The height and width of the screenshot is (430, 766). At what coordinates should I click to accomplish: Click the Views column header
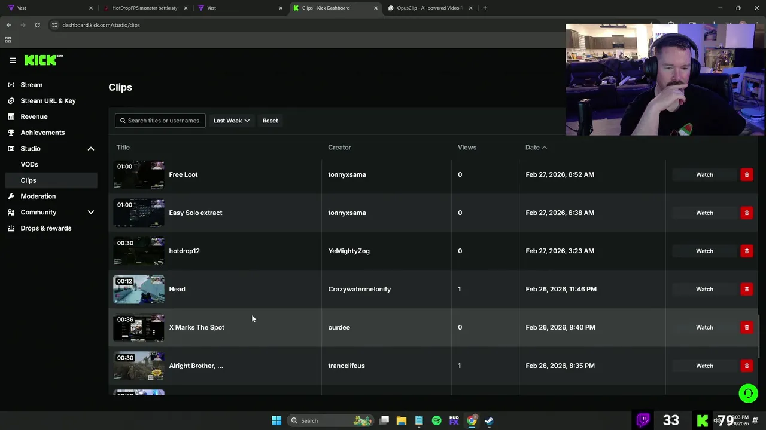click(x=467, y=147)
